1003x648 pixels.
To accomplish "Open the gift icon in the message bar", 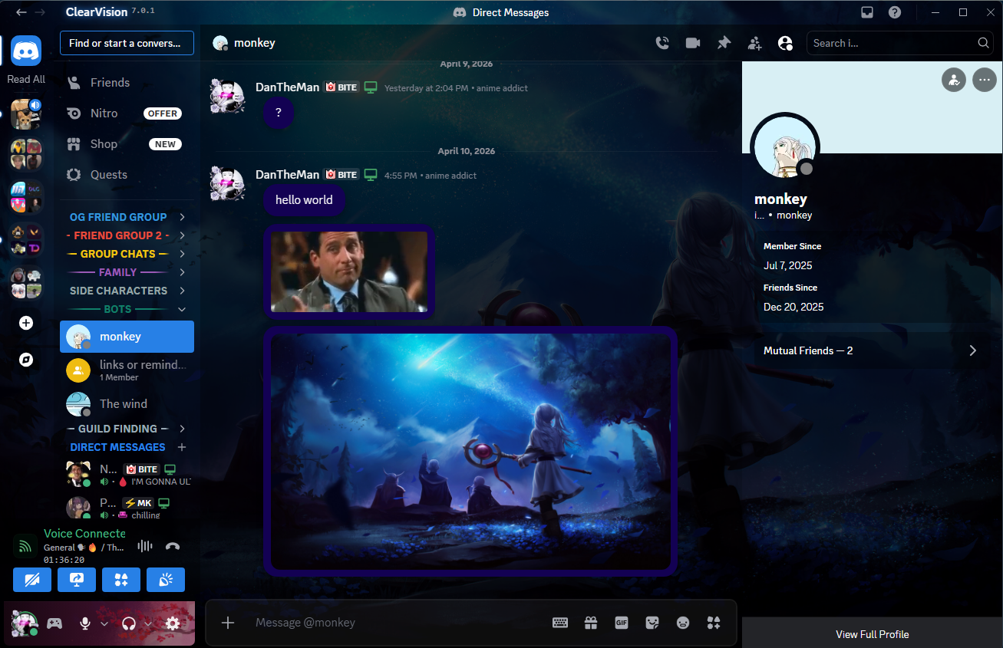I will 591,623.
